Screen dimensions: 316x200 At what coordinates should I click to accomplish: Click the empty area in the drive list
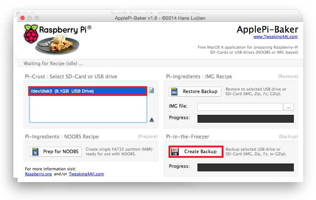(x=87, y=109)
